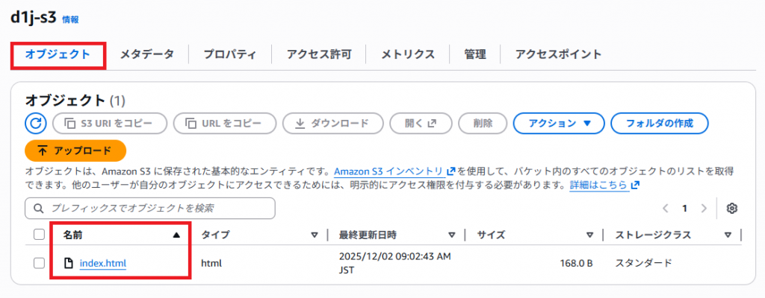This screenshot has width=765, height=298.
Task: Click the table settings gear icon
Action: tap(732, 208)
